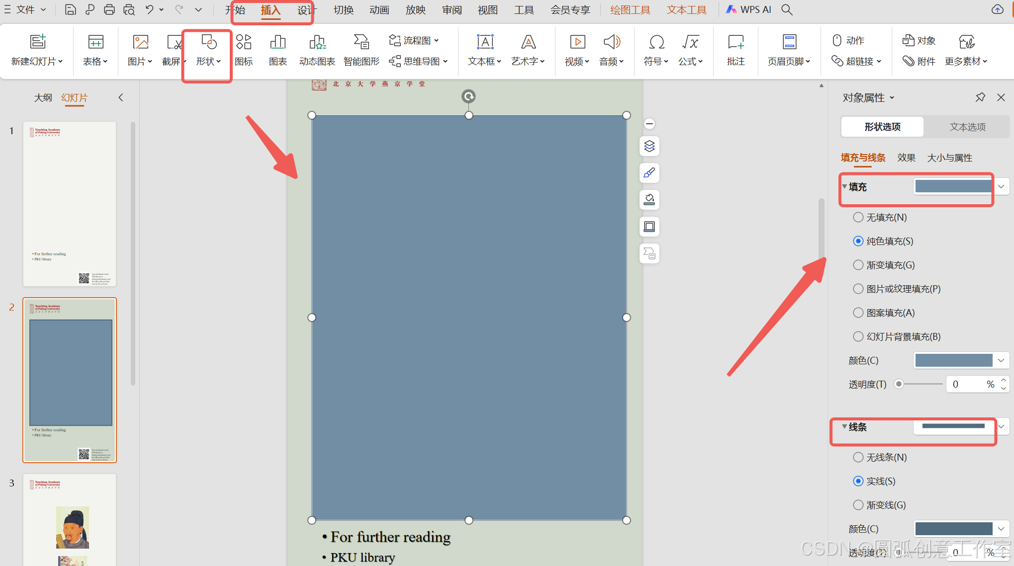The width and height of the screenshot is (1014, 566).
Task: Click the layers icon beside the shape
Action: 649,146
